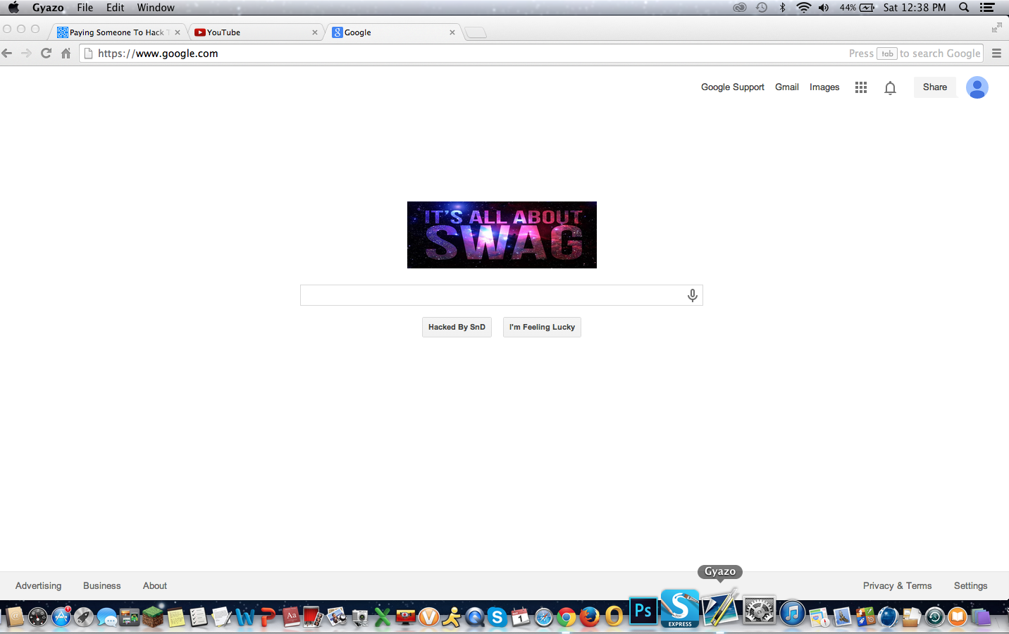Open SketchBook Express in the dock
1009x634 pixels.
coord(680,609)
